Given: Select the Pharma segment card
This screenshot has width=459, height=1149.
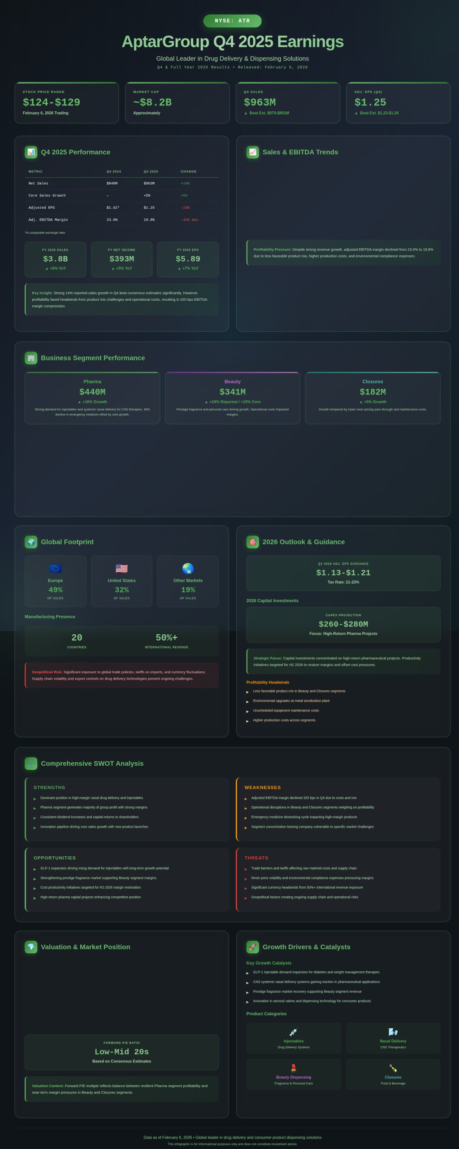Looking at the screenshot, I should tap(92, 398).
